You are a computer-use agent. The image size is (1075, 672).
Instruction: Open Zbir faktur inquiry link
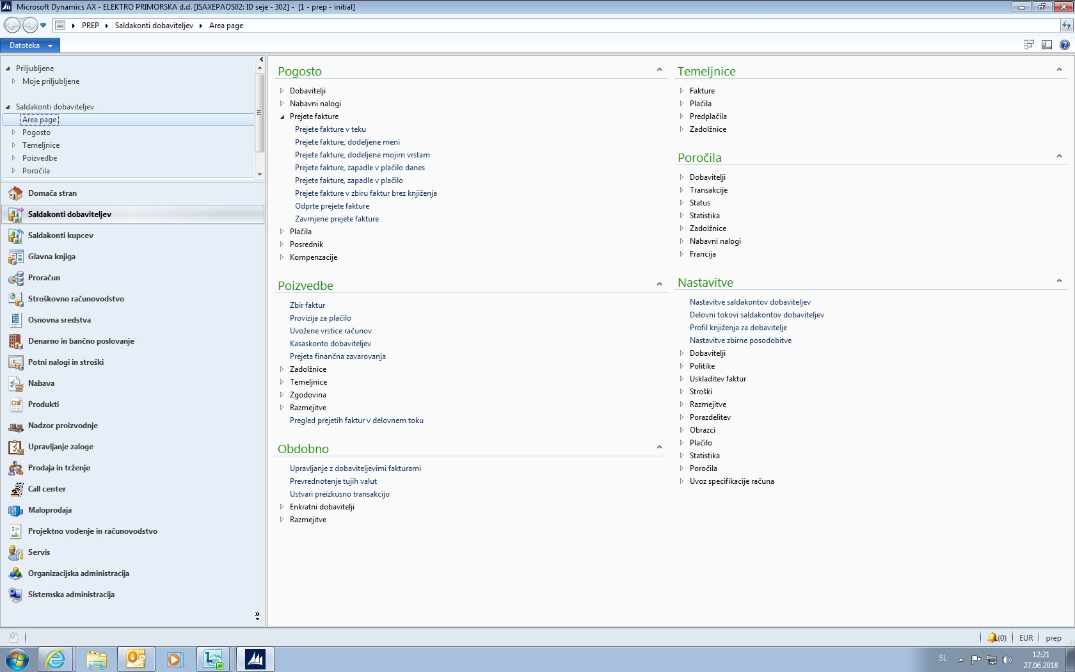pos(307,305)
